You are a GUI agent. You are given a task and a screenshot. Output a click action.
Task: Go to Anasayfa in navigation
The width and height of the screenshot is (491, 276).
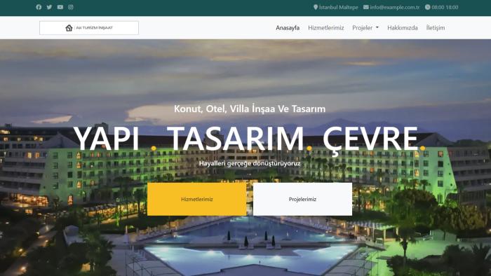(x=288, y=28)
